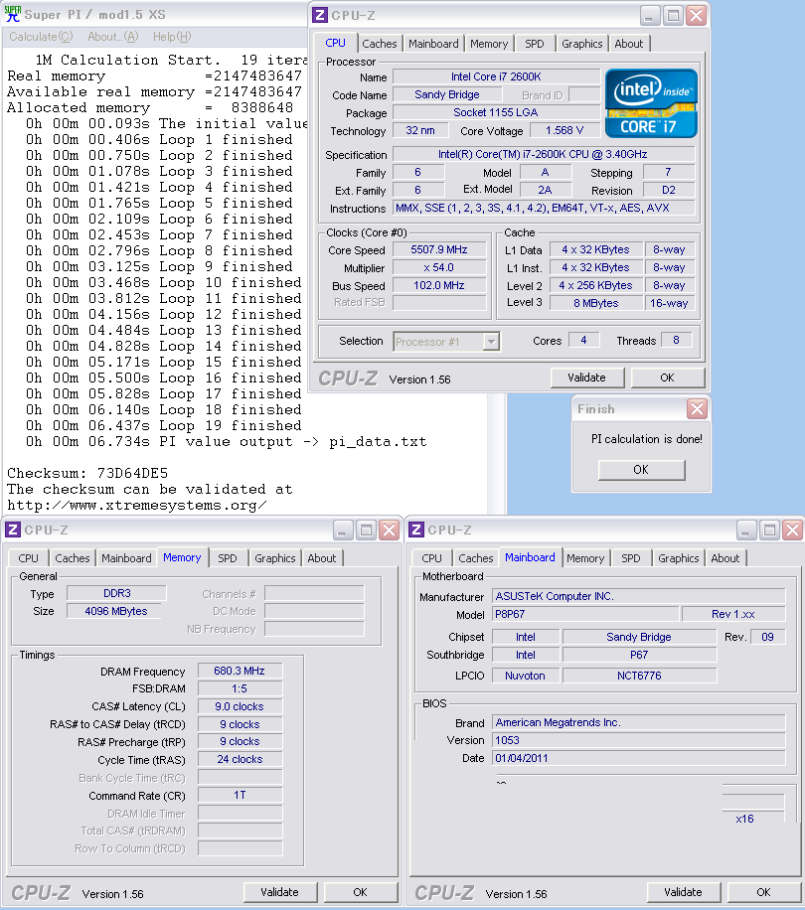Select CPU tab in the Memory CPU-Z window
Viewport: 805px width, 910px height.
coord(28,558)
